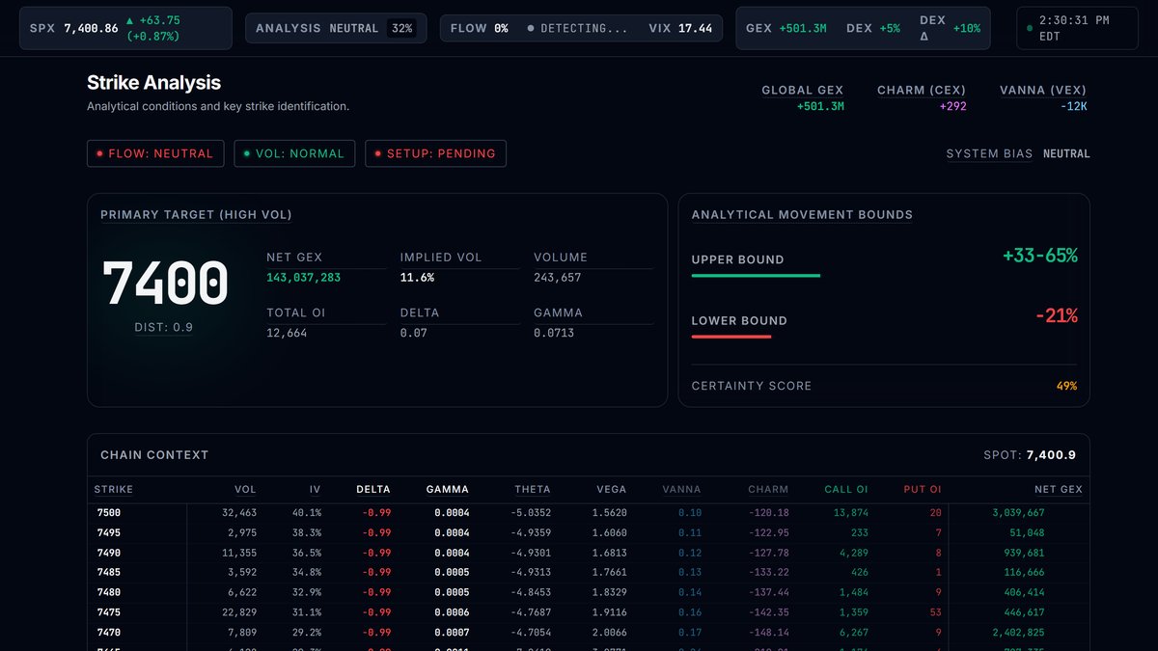This screenshot has height=651, width=1158.
Task: Click the VIX 17.44 readout
Action: coord(680,28)
